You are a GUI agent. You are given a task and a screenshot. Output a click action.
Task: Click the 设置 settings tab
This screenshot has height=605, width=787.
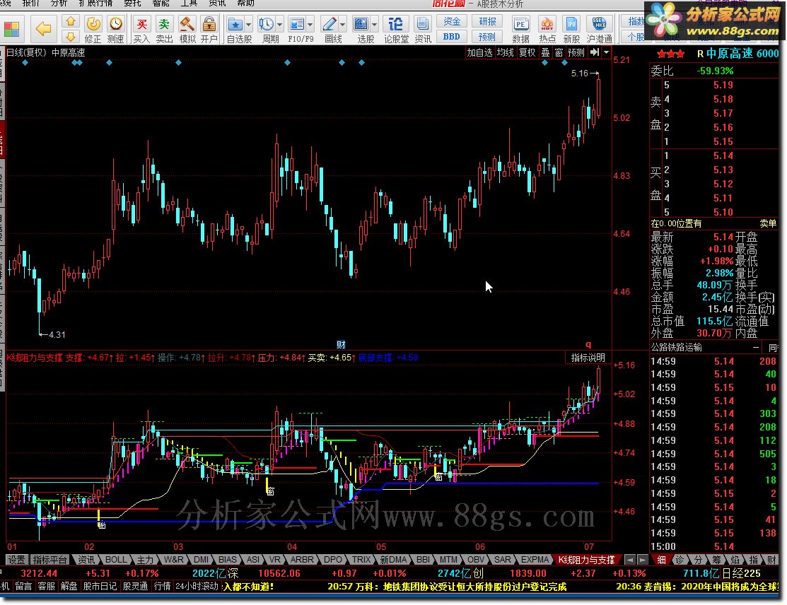coord(16,559)
